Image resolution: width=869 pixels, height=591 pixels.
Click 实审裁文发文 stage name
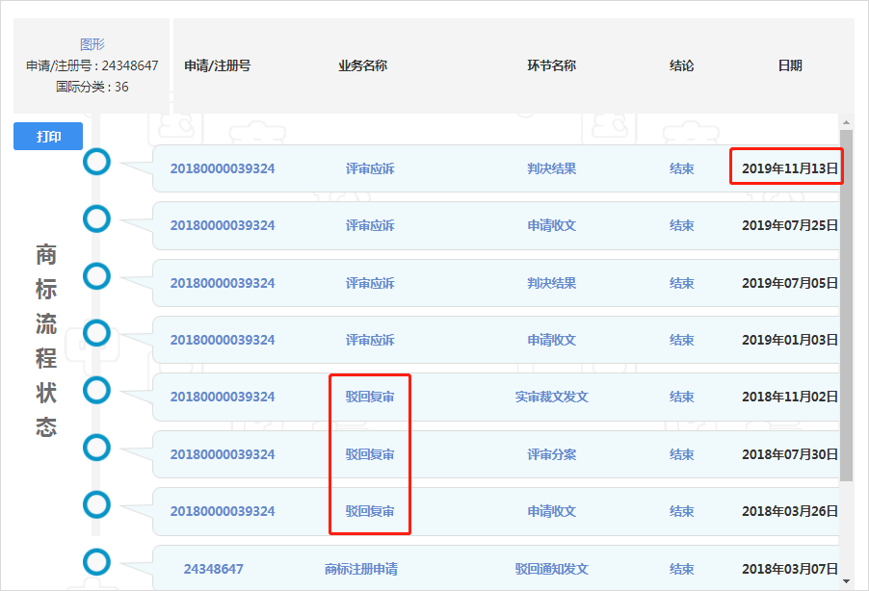[551, 397]
